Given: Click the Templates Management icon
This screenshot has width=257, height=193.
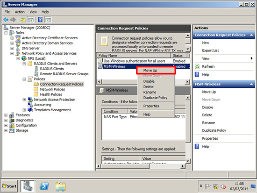Looking at the screenshot, I should pos(30,110).
